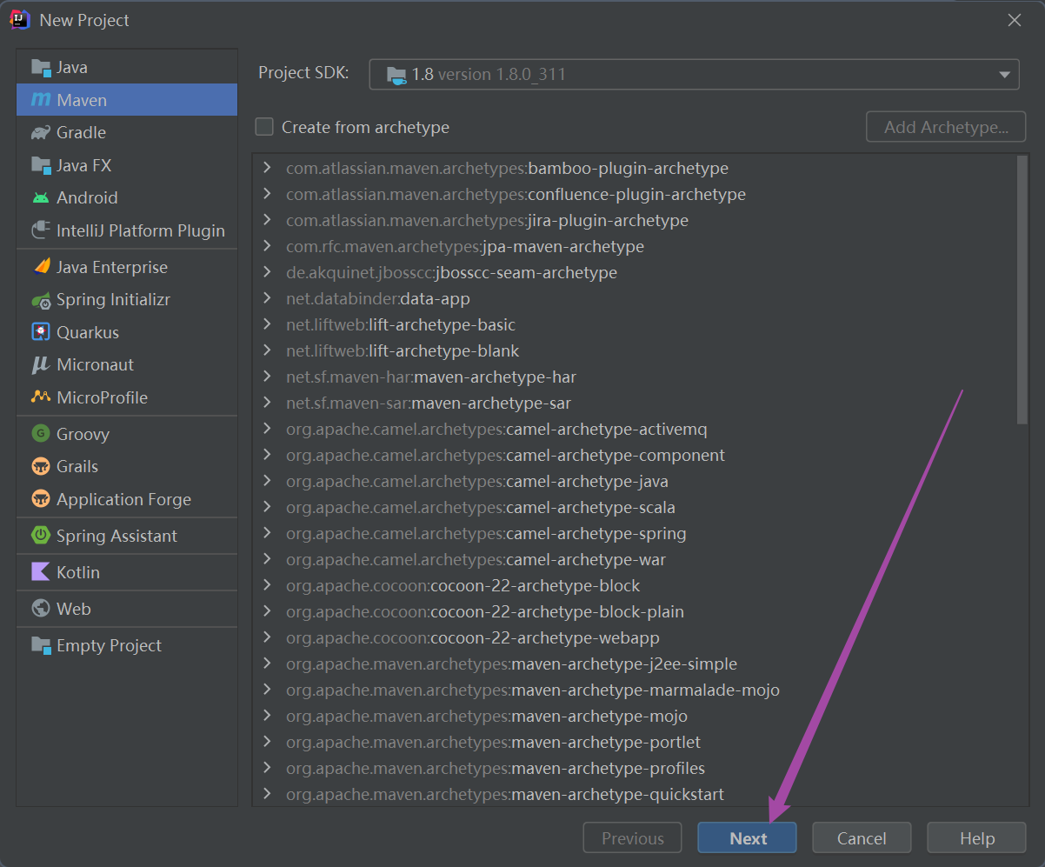The width and height of the screenshot is (1045, 867).
Task: Click the Empty Project folder icon
Action: click(x=41, y=645)
